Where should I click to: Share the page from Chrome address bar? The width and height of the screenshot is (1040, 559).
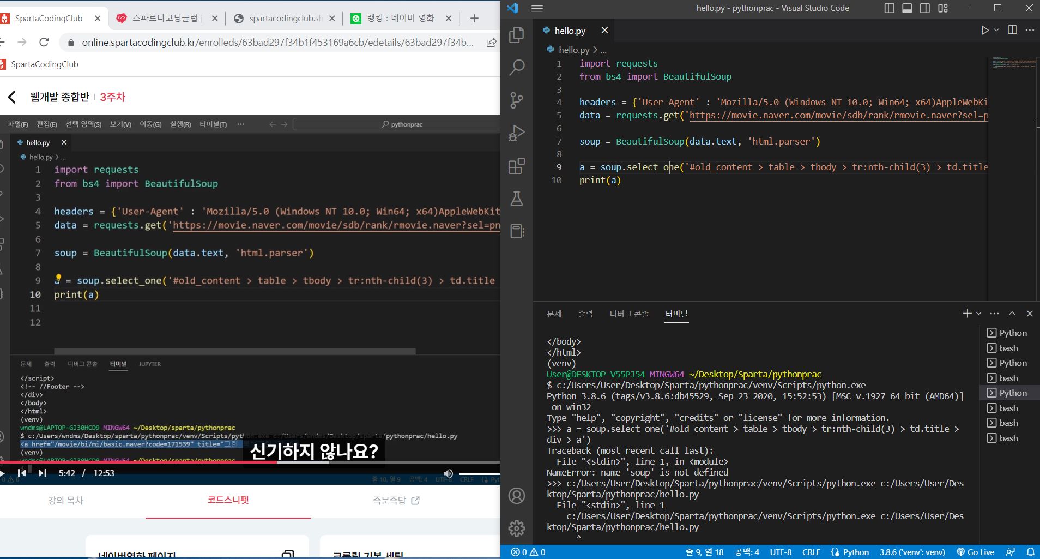[x=491, y=43]
